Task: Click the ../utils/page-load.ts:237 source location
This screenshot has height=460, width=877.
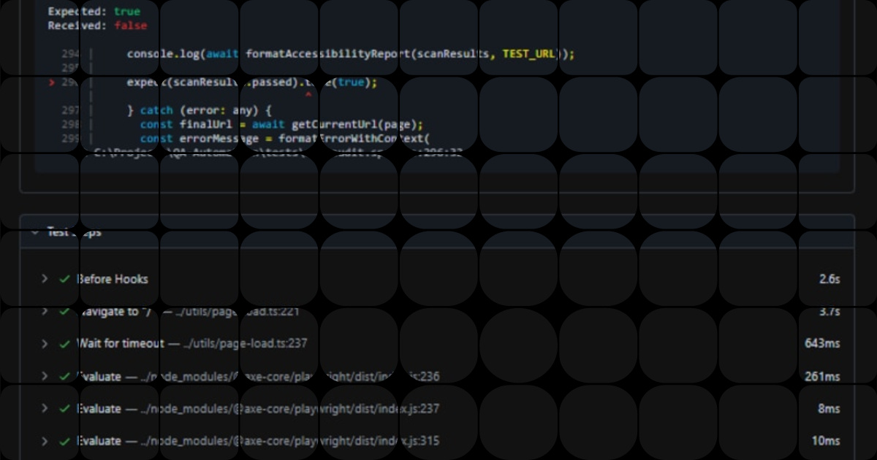Action: point(246,343)
